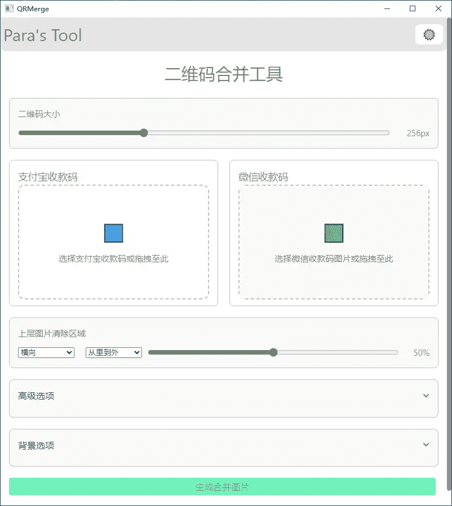The image size is (452, 506).
Task: Open the 从里到外 direction dropdown
Action: (x=113, y=352)
